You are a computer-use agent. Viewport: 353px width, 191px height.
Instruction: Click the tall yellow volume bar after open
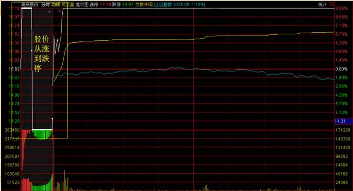[65, 180]
